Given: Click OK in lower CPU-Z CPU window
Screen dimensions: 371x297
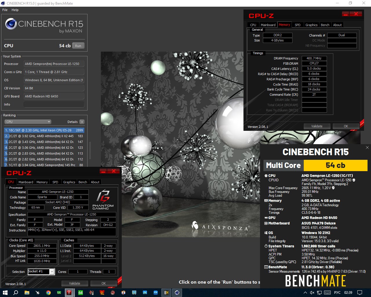Looking at the screenshot, I should pyautogui.click(x=103, y=283).
